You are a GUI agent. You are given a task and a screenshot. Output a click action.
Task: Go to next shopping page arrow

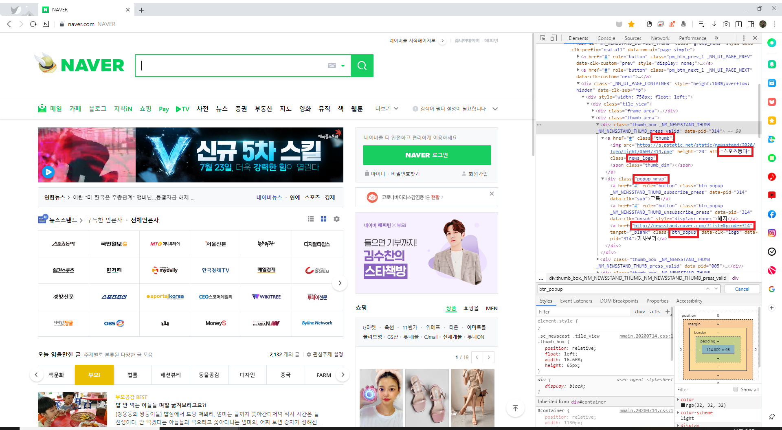489,357
